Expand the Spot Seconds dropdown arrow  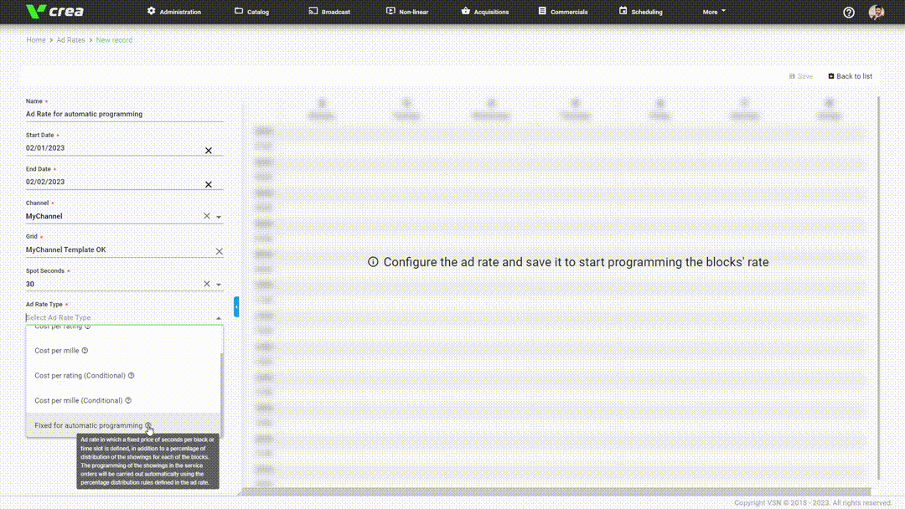pos(219,284)
